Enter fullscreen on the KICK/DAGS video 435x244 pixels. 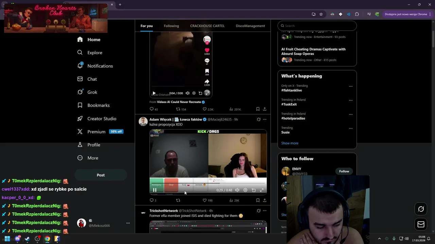click(262, 190)
